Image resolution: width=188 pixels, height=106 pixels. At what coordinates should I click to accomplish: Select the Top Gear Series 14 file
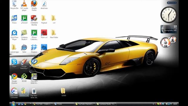34,93
